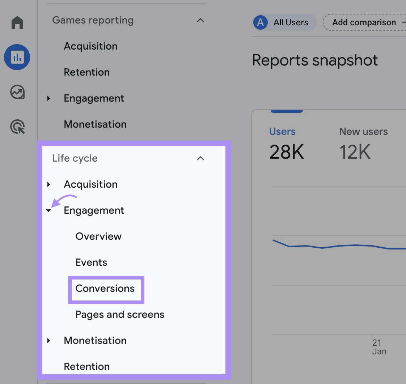The width and height of the screenshot is (406, 384).
Task: Select the Reports icon in the sidebar
Action: [x=17, y=57]
